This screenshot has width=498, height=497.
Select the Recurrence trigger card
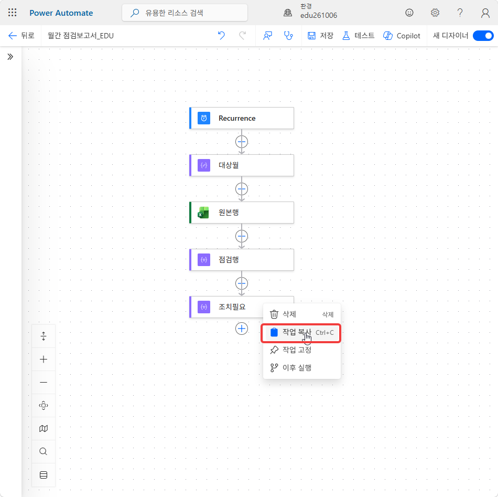[242, 118]
